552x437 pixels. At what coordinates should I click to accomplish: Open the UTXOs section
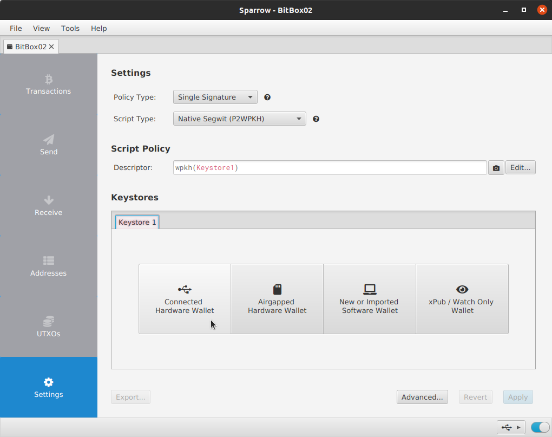49,327
